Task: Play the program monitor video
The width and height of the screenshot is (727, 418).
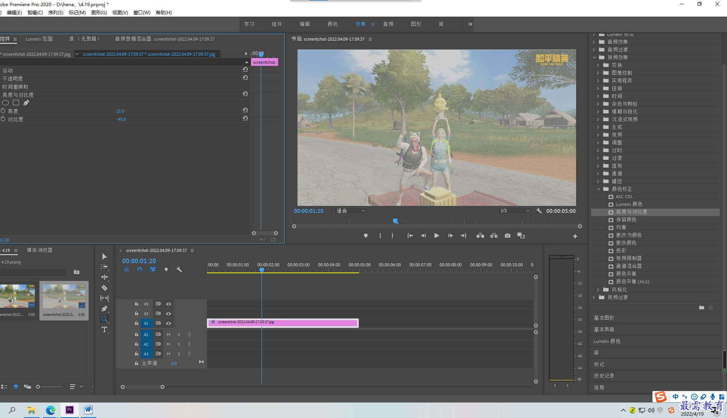Action: point(437,236)
